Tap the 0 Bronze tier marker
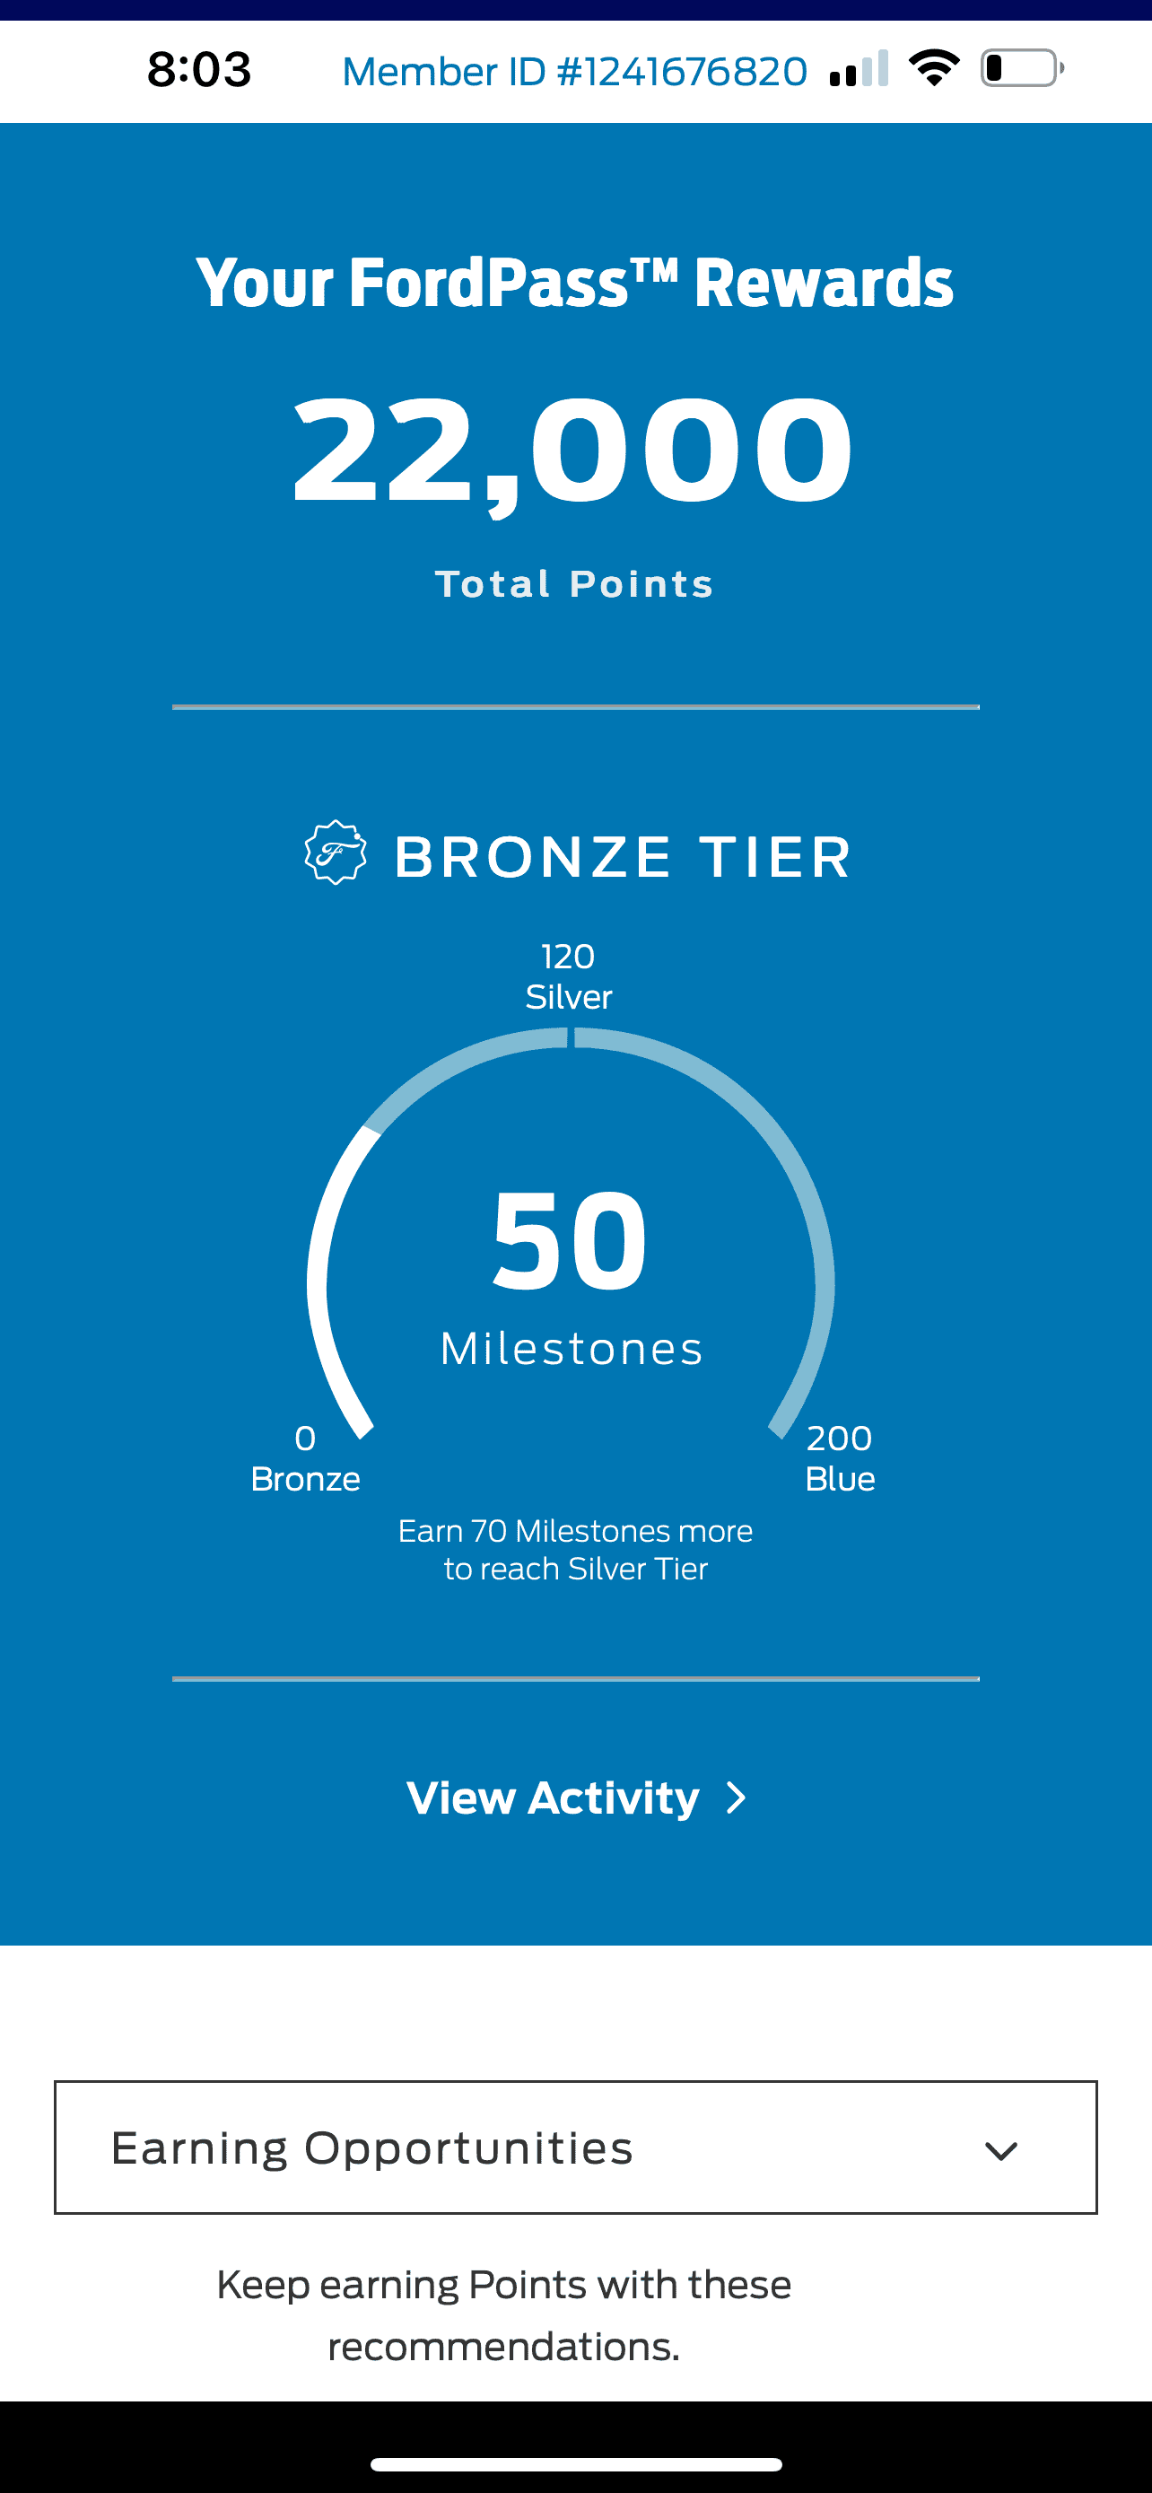The height and width of the screenshot is (2493, 1152). [x=306, y=1457]
